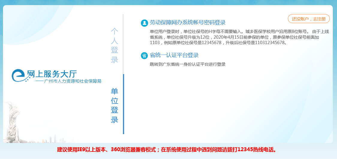Open 劳动保障网办系统帐号密码登录 link
The height and width of the screenshot is (159, 337).
point(188,22)
